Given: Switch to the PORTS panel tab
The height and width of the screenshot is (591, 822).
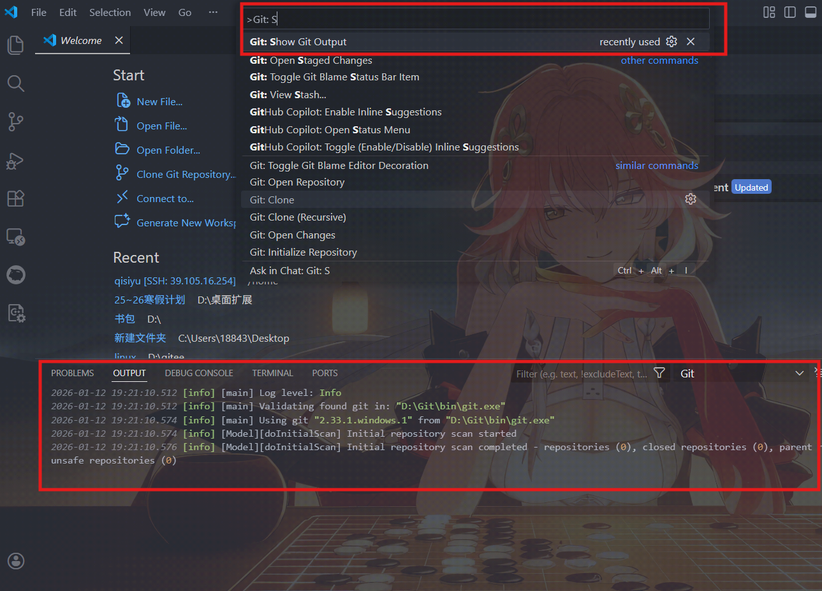Looking at the screenshot, I should (x=325, y=373).
